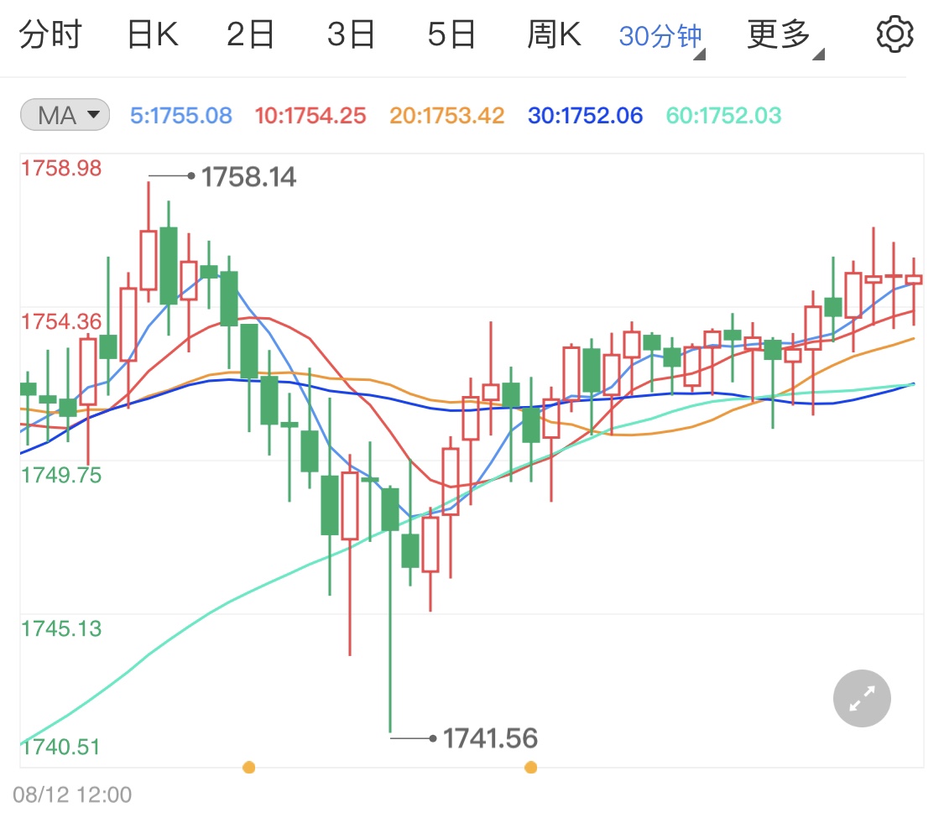Toggle the MA5 line via 5:1755.08 label

(181, 115)
